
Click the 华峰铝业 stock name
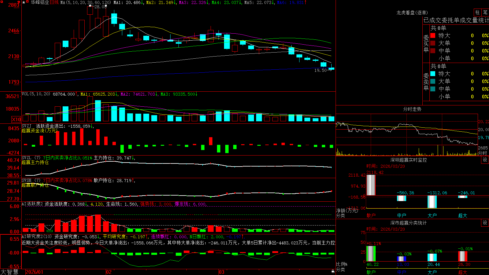(40, 2)
